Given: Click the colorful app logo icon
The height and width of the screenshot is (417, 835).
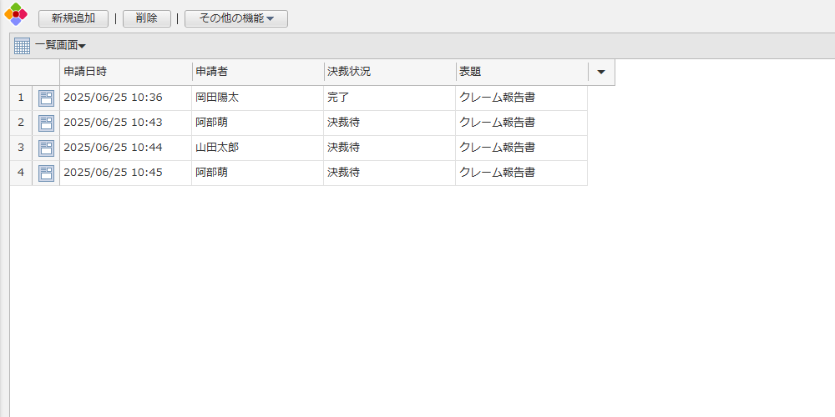Looking at the screenshot, I should pos(16,14).
